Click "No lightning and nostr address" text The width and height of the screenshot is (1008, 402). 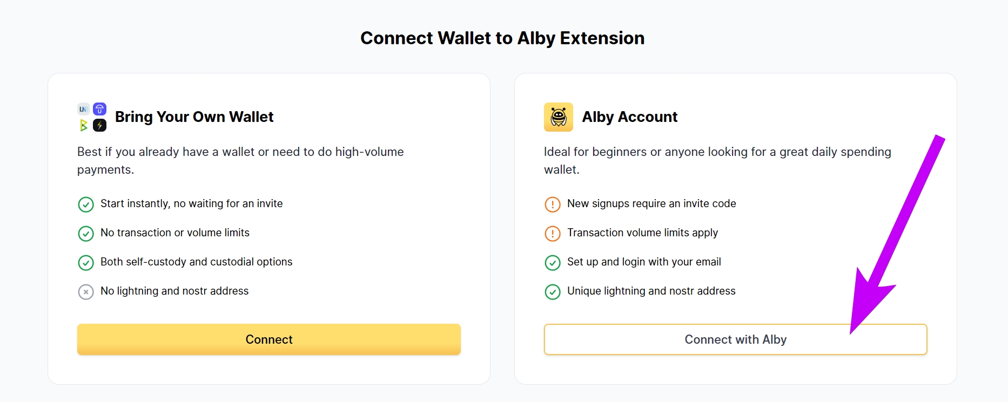[x=174, y=291]
